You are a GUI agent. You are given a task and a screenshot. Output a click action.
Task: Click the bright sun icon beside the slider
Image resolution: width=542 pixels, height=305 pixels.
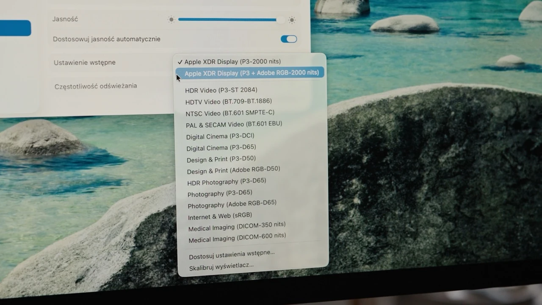291,19
